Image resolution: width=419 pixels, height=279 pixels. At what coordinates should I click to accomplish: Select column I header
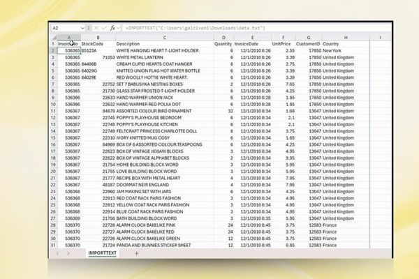coord(381,38)
